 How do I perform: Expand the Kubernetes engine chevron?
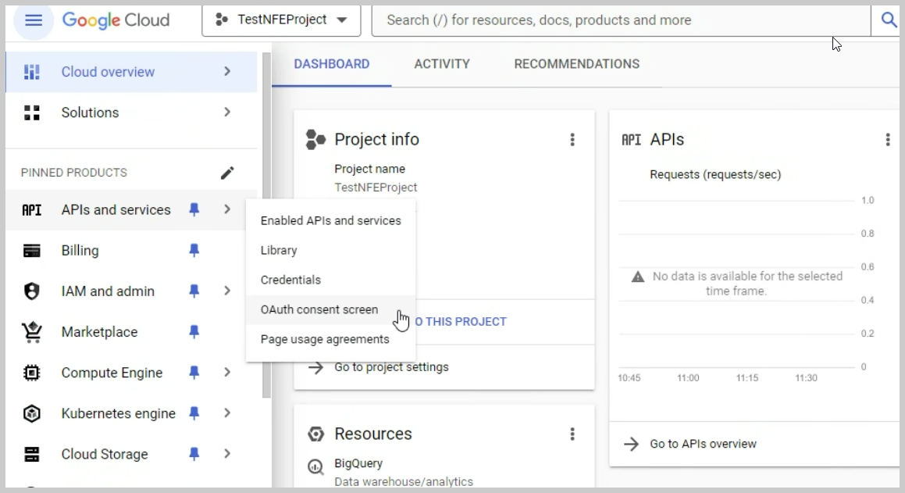(227, 413)
